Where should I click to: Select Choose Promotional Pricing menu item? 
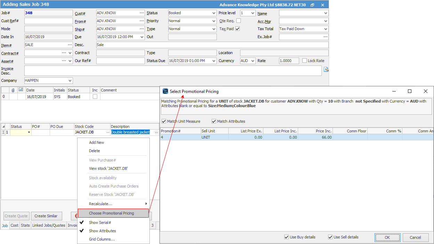[111, 213]
